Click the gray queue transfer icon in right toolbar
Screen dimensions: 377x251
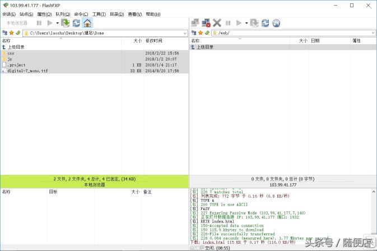click(254, 23)
